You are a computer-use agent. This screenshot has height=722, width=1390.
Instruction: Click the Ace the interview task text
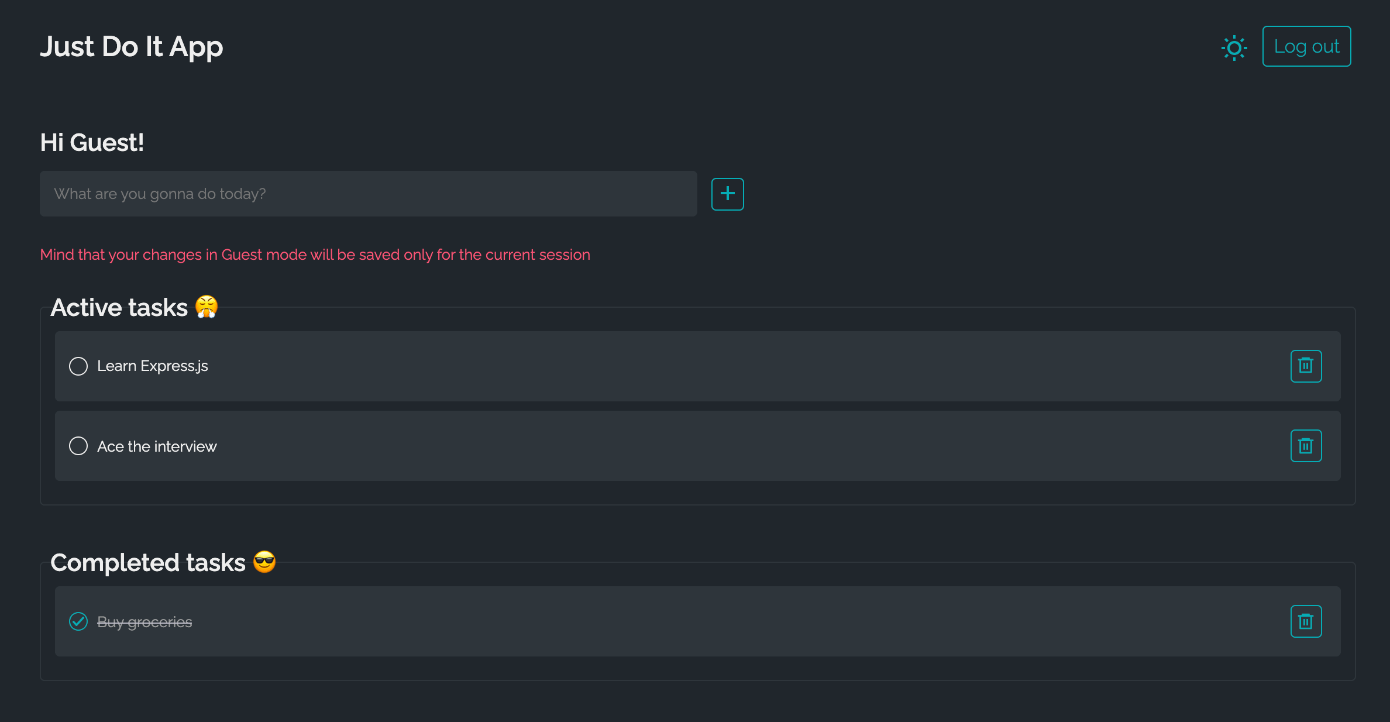(x=157, y=446)
